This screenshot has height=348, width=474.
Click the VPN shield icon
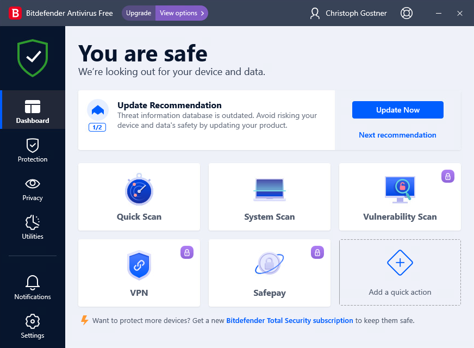pyautogui.click(x=139, y=265)
